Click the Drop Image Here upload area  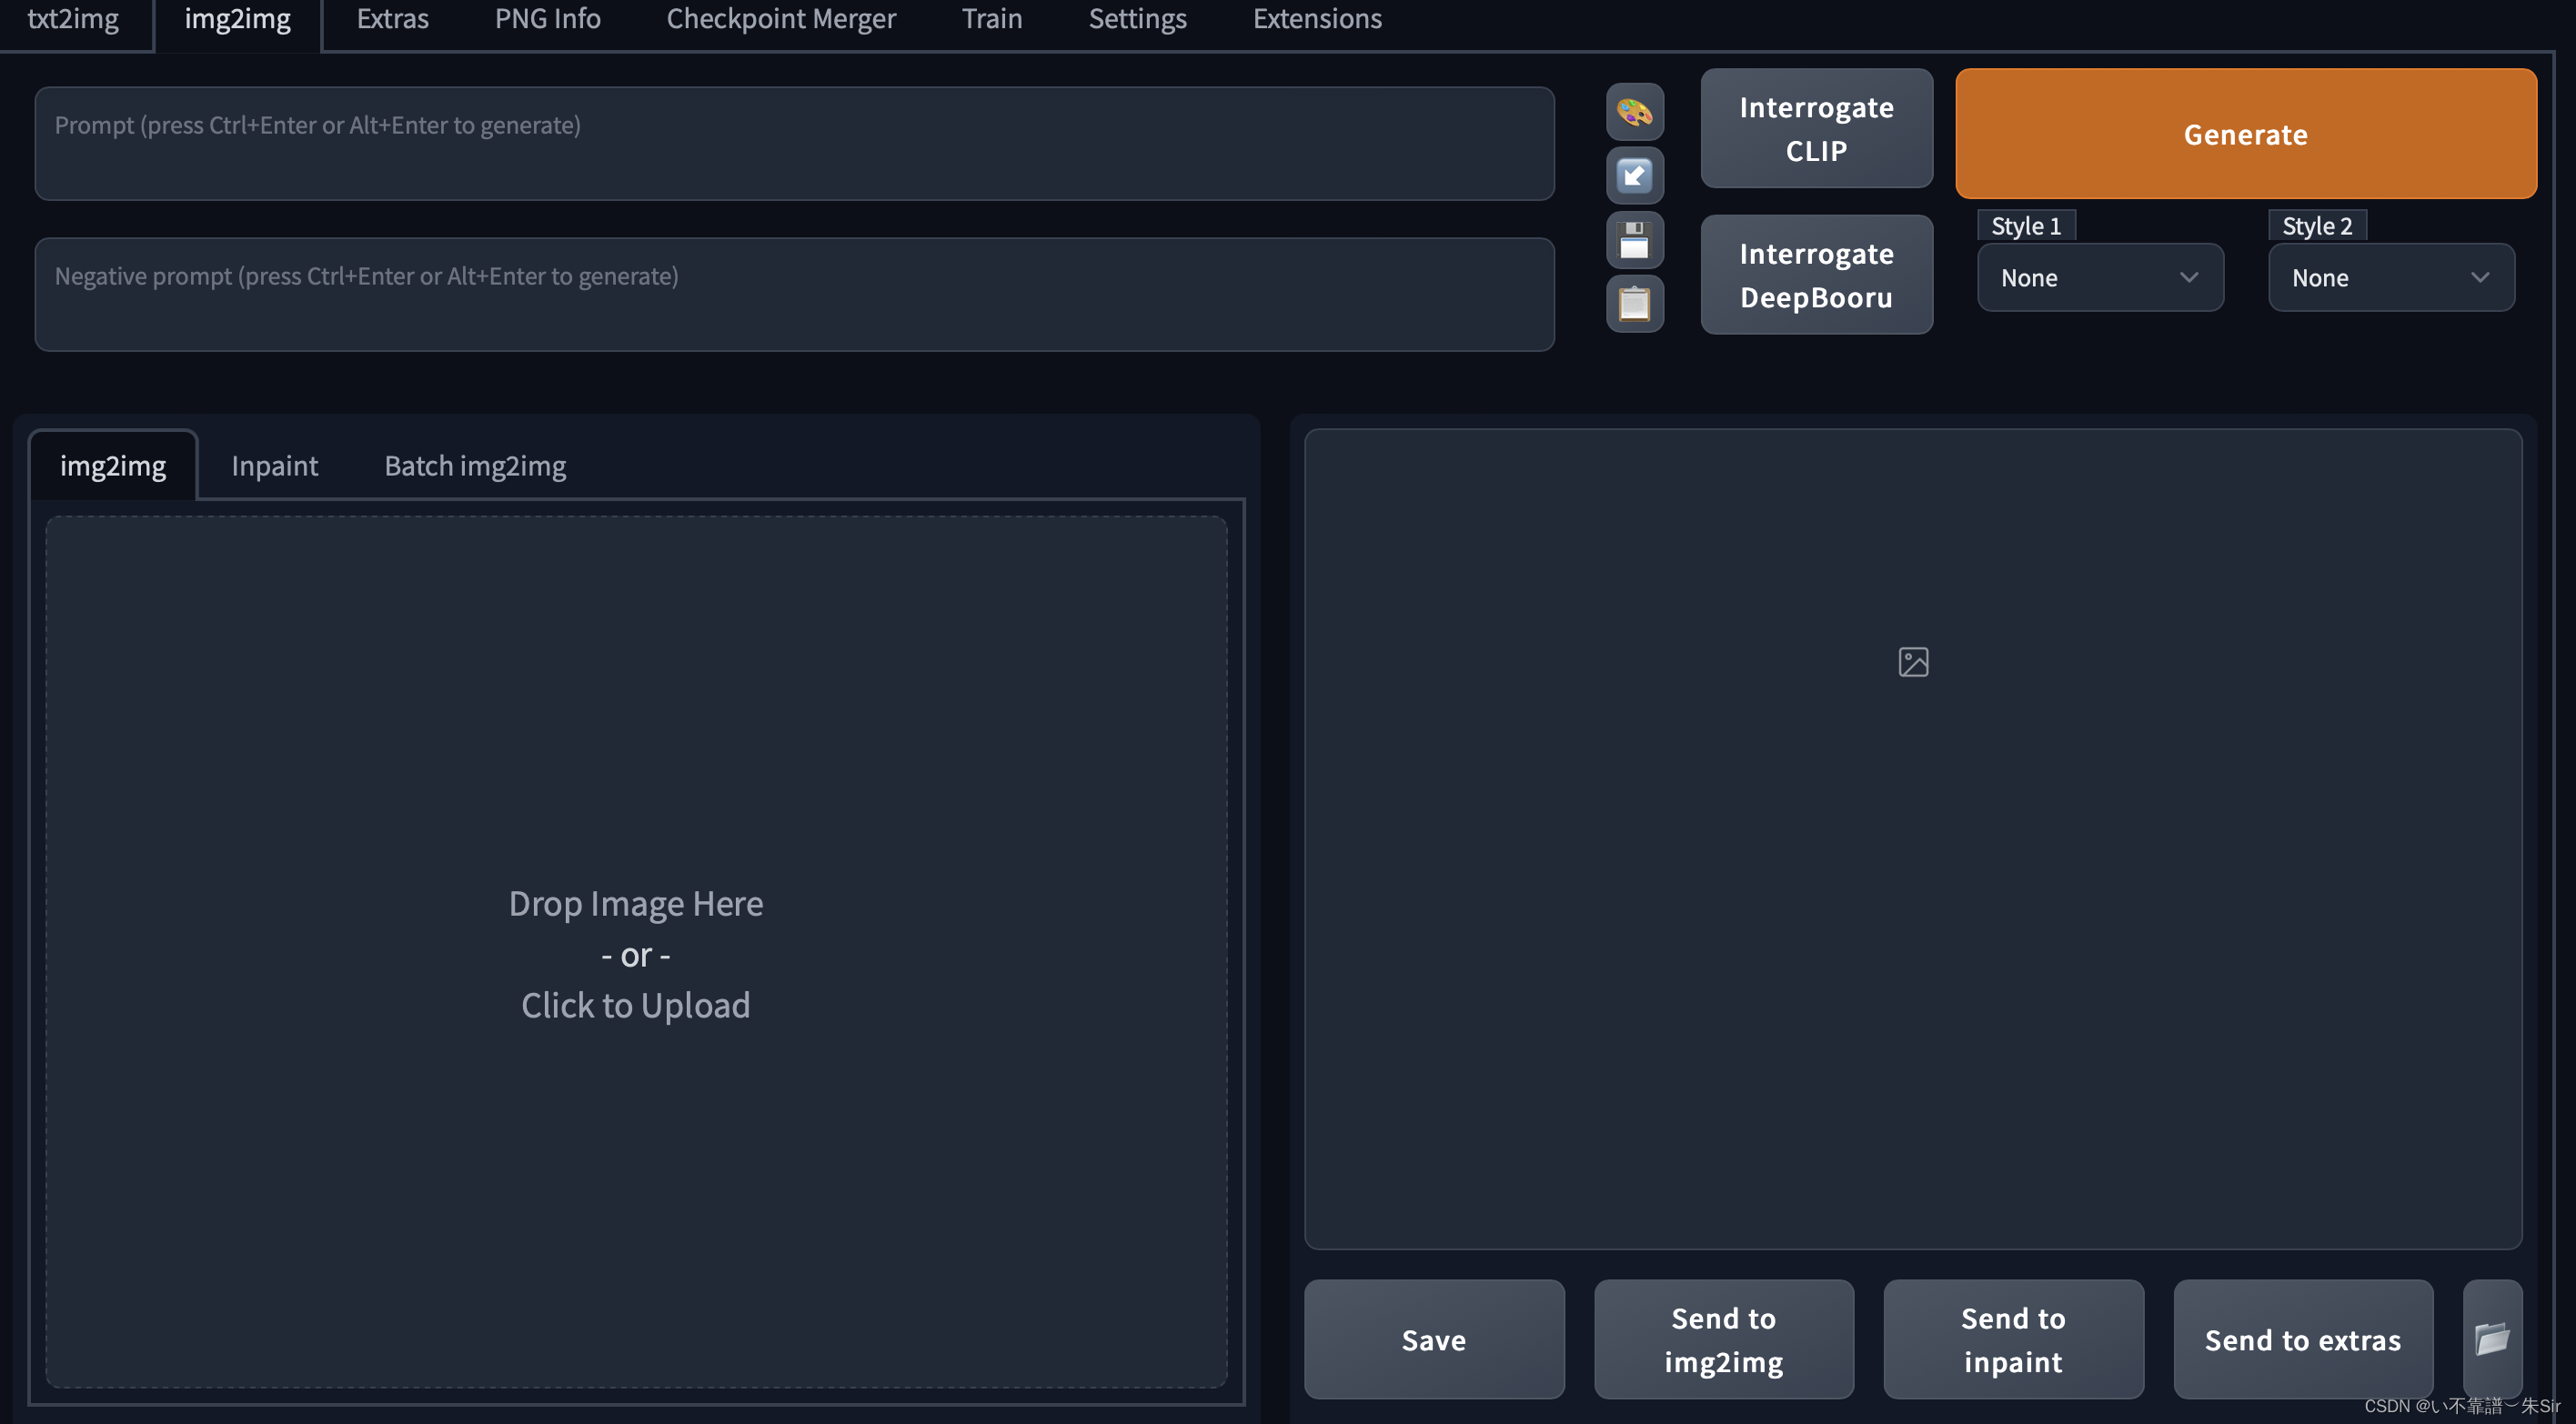tap(636, 952)
